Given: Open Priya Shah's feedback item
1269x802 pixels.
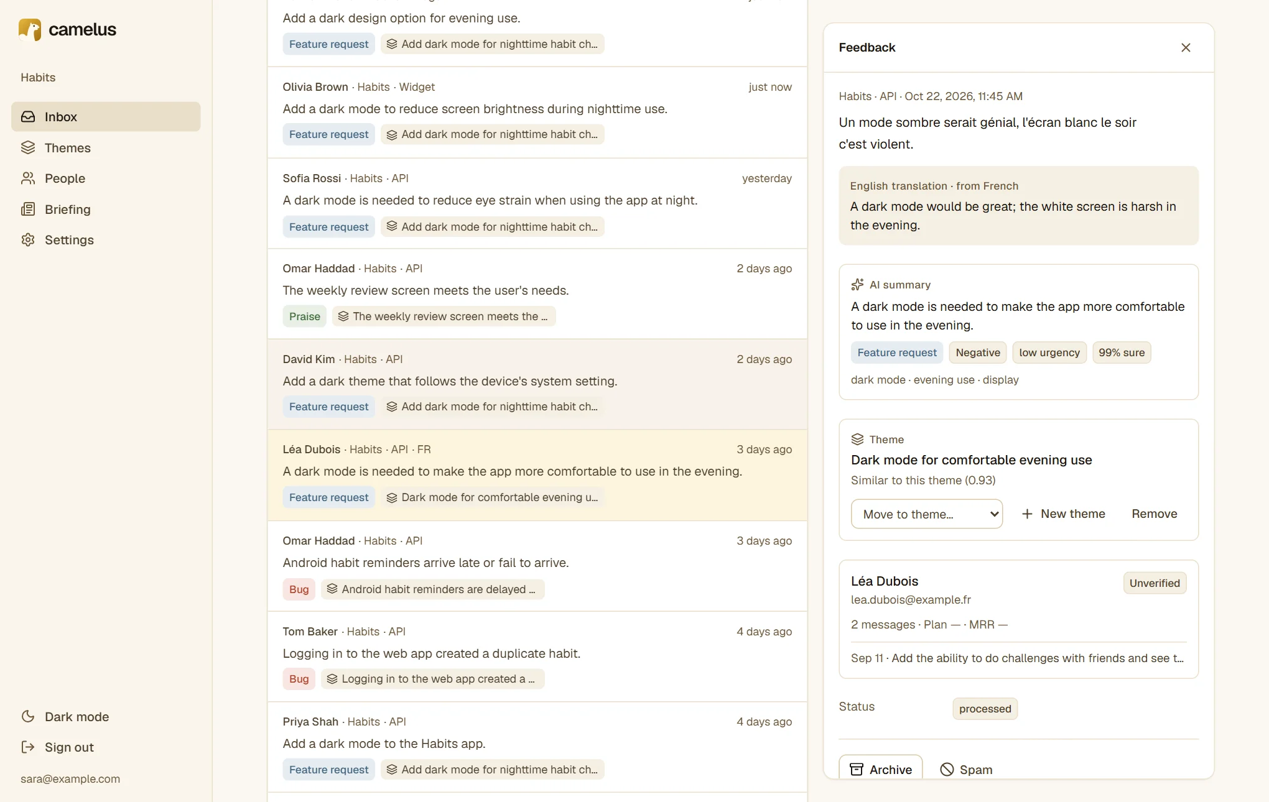Looking at the screenshot, I should tap(537, 747).
